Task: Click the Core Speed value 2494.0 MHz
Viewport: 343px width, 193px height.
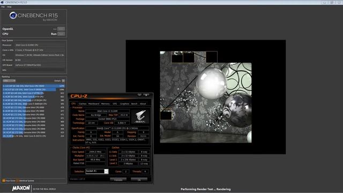Action: [x=95, y=152]
